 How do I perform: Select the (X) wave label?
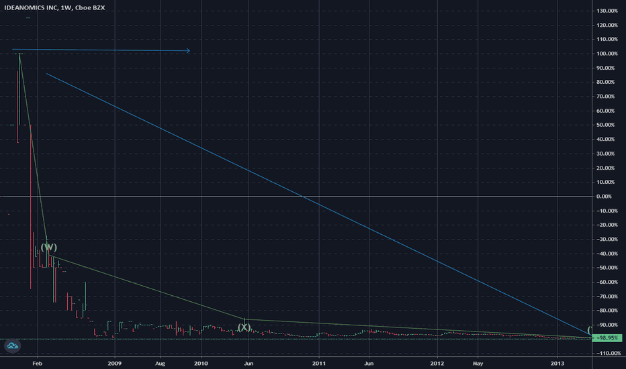(244, 327)
